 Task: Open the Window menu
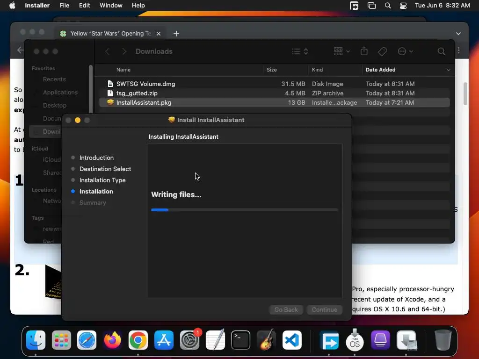pos(111,6)
